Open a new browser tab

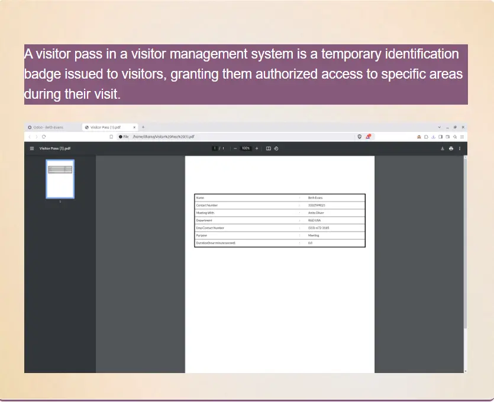(x=143, y=127)
